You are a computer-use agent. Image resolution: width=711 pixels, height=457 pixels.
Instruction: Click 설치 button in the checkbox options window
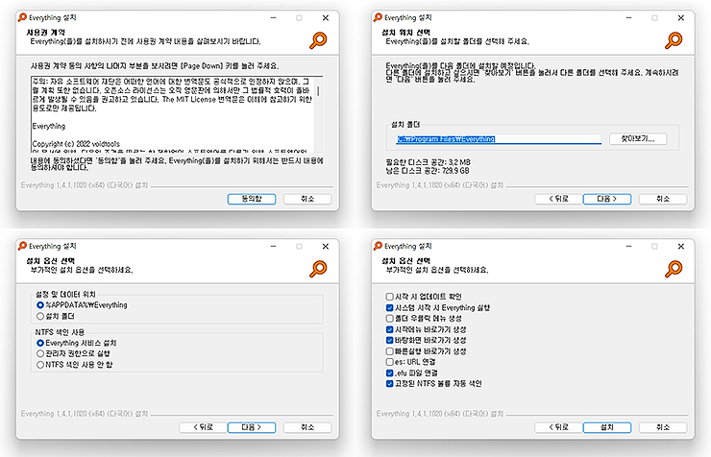point(606,427)
